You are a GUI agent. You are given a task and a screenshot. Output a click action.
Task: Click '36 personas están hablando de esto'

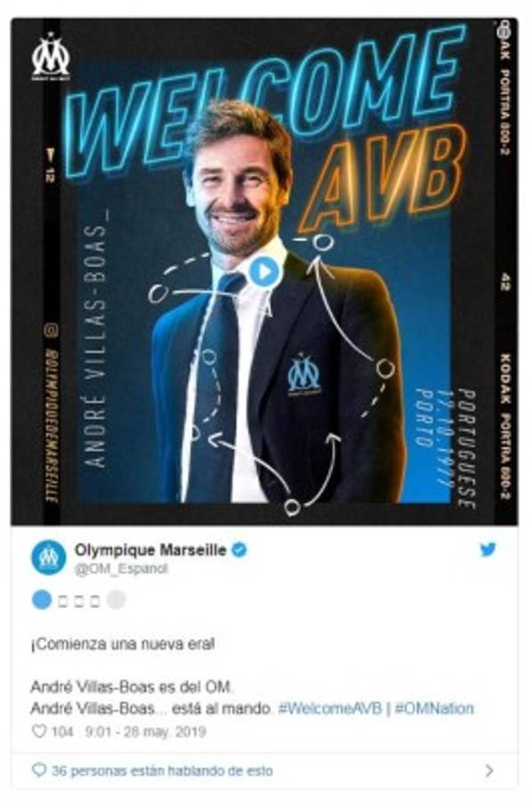[162, 771]
